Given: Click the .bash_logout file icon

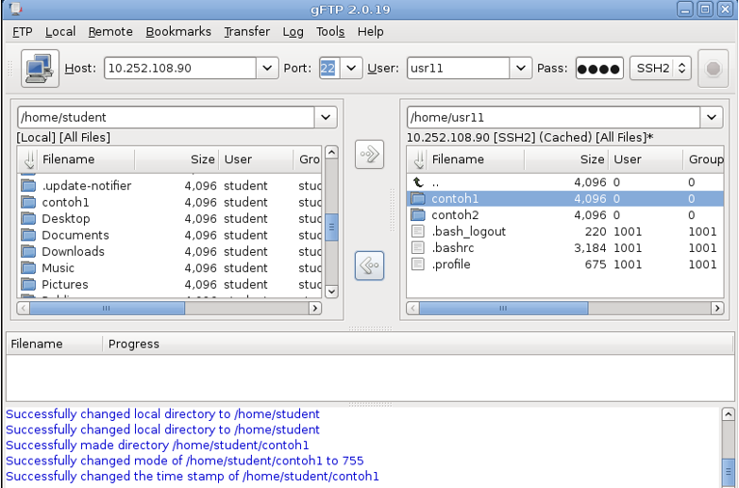Looking at the screenshot, I should (x=418, y=231).
